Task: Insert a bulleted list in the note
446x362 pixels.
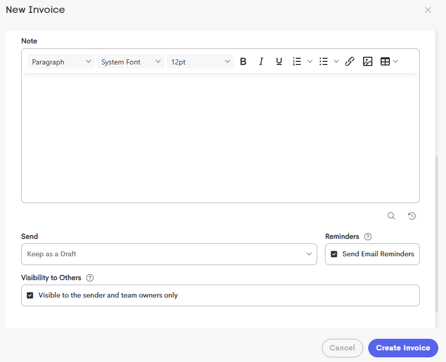Action: (323, 61)
